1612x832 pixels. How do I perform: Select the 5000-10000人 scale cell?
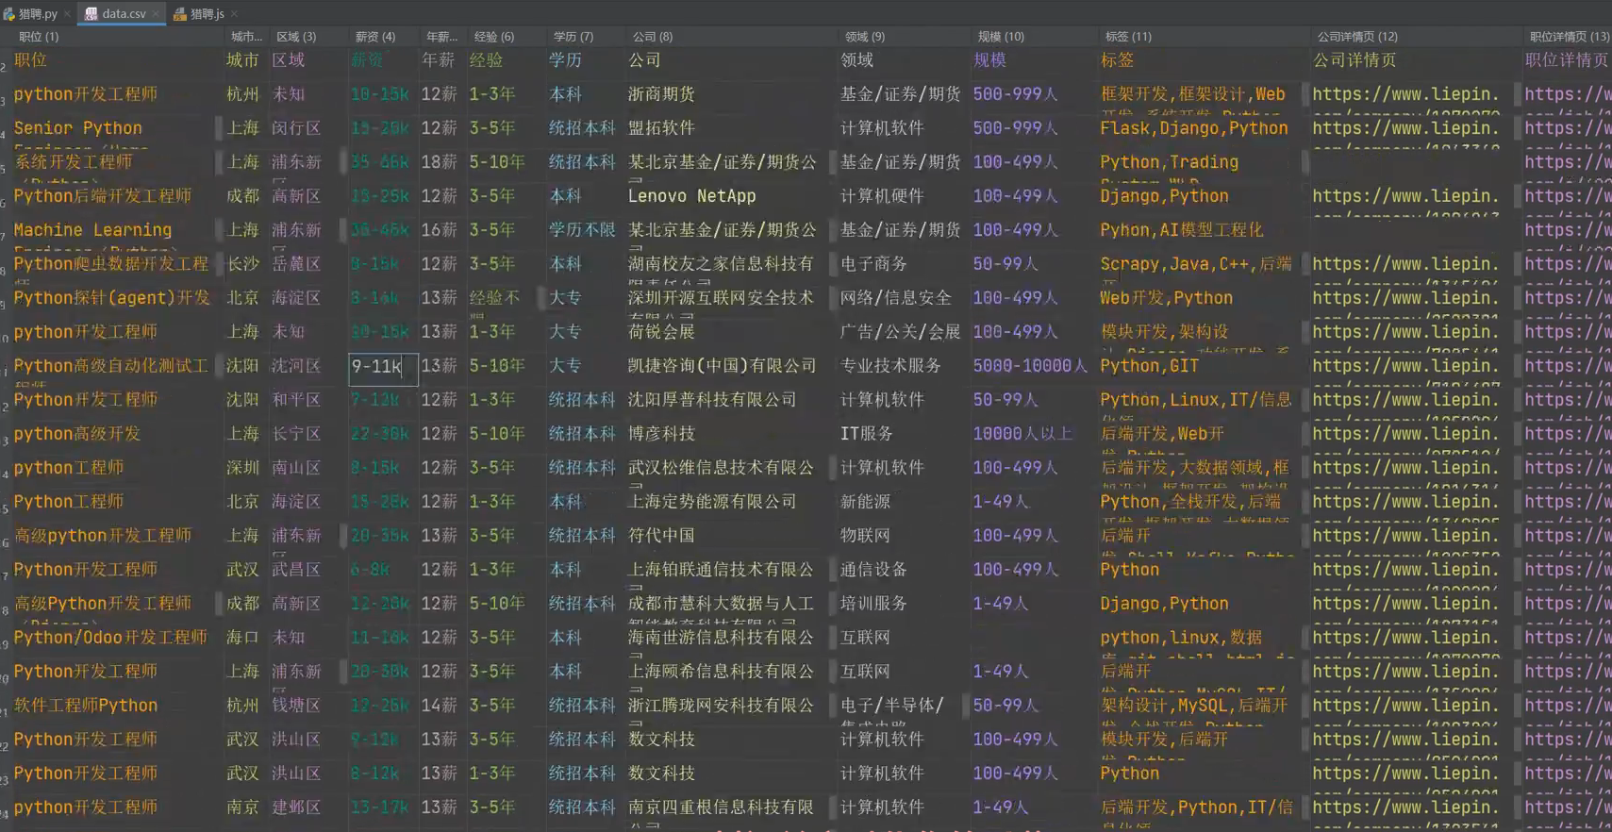[x=1029, y=366]
